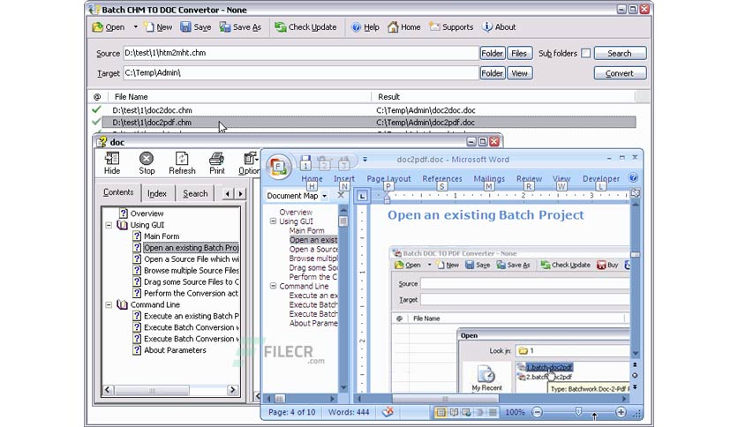
Task: Click the Open icon in Batch CHM toolbar
Action: point(97,27)
